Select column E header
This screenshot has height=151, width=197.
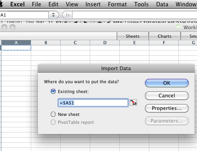point(134,43)
